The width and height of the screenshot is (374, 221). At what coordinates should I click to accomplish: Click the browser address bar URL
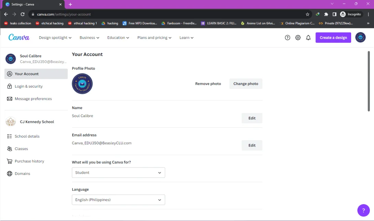click(x=64, y=14)
